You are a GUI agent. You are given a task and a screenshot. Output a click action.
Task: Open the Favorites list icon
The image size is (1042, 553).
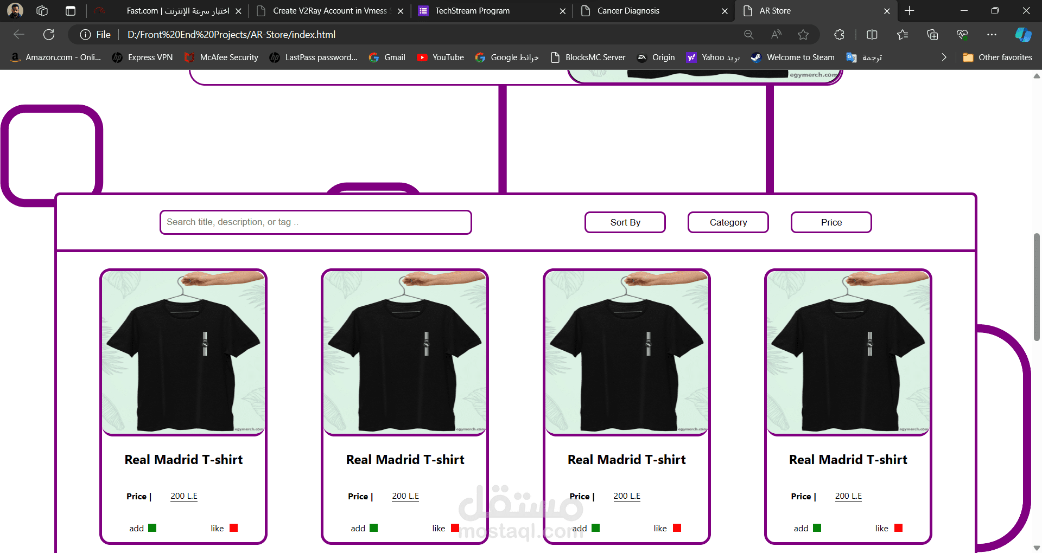pos(903,35)
